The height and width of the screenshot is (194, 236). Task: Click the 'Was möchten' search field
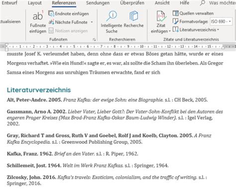(x=222, y=3)
